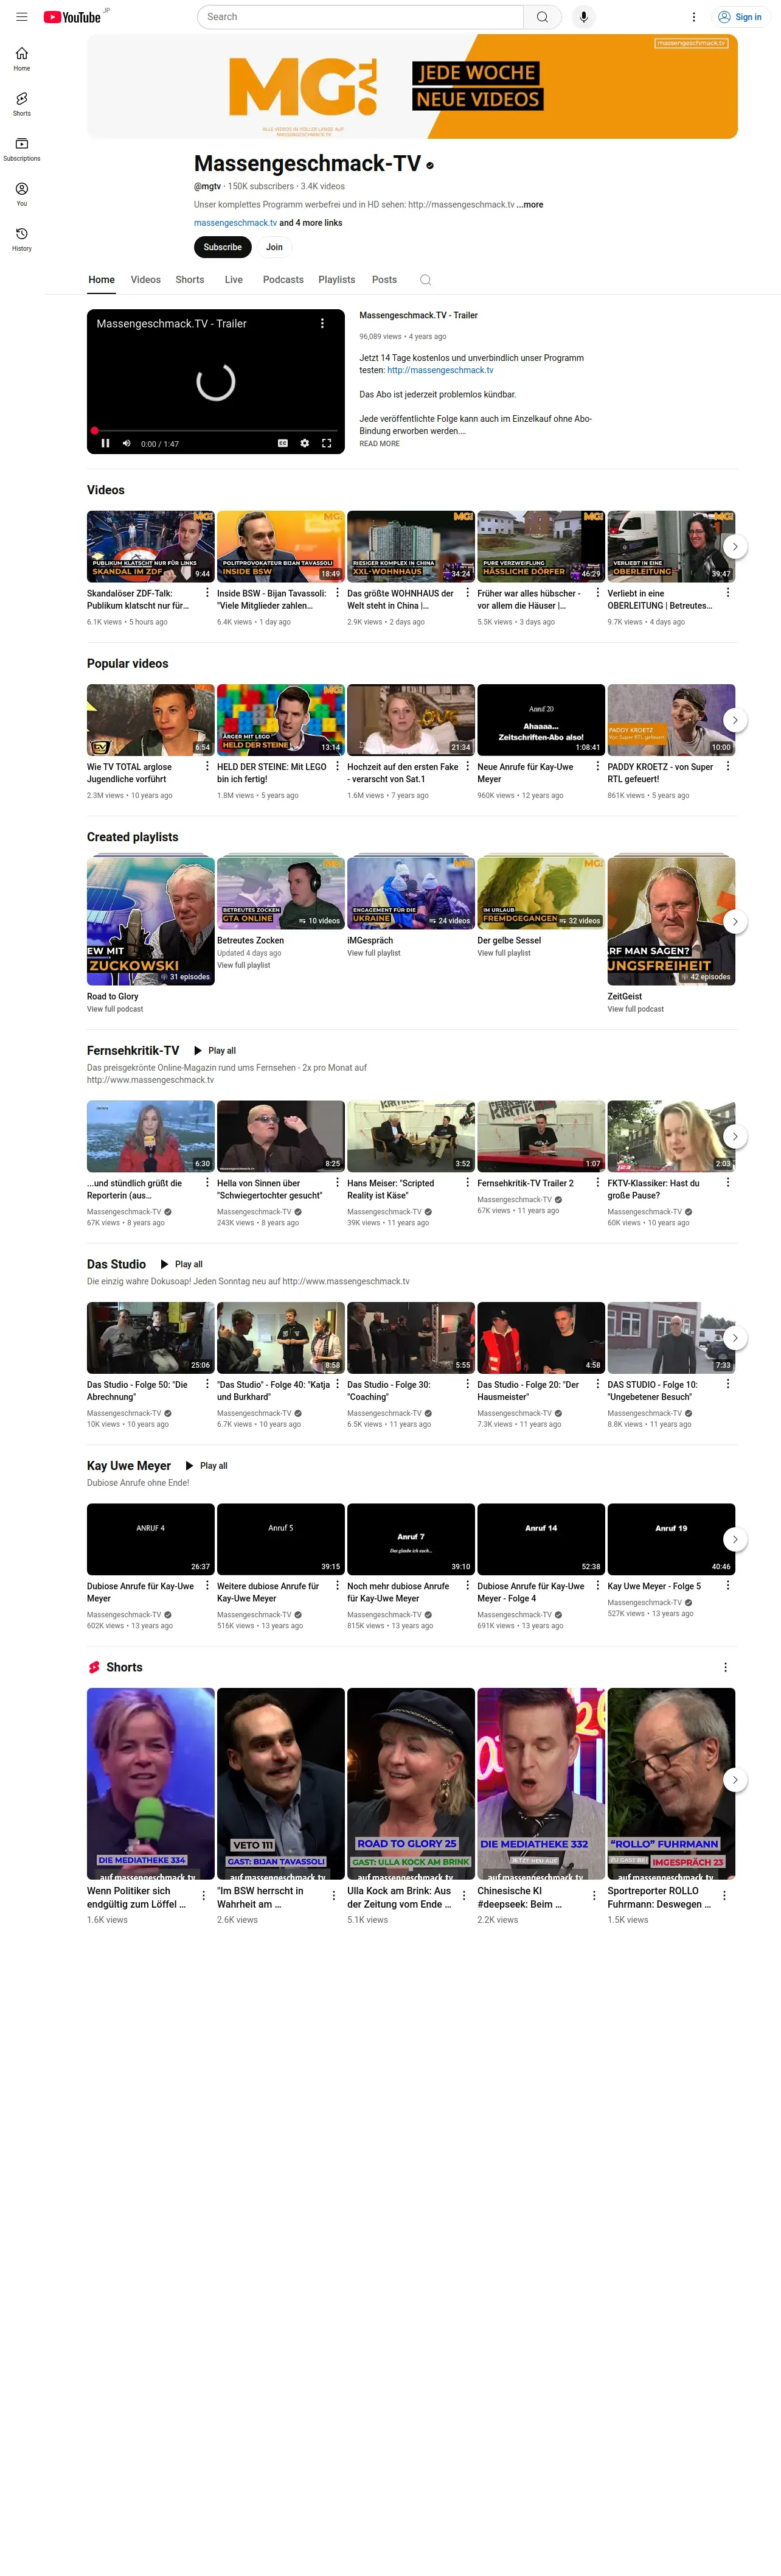Open Ulla Kock am Brink short thumbnail
Viewport: 781px width, 2576px height.
pyautogui.click(x=411, y=1784)
